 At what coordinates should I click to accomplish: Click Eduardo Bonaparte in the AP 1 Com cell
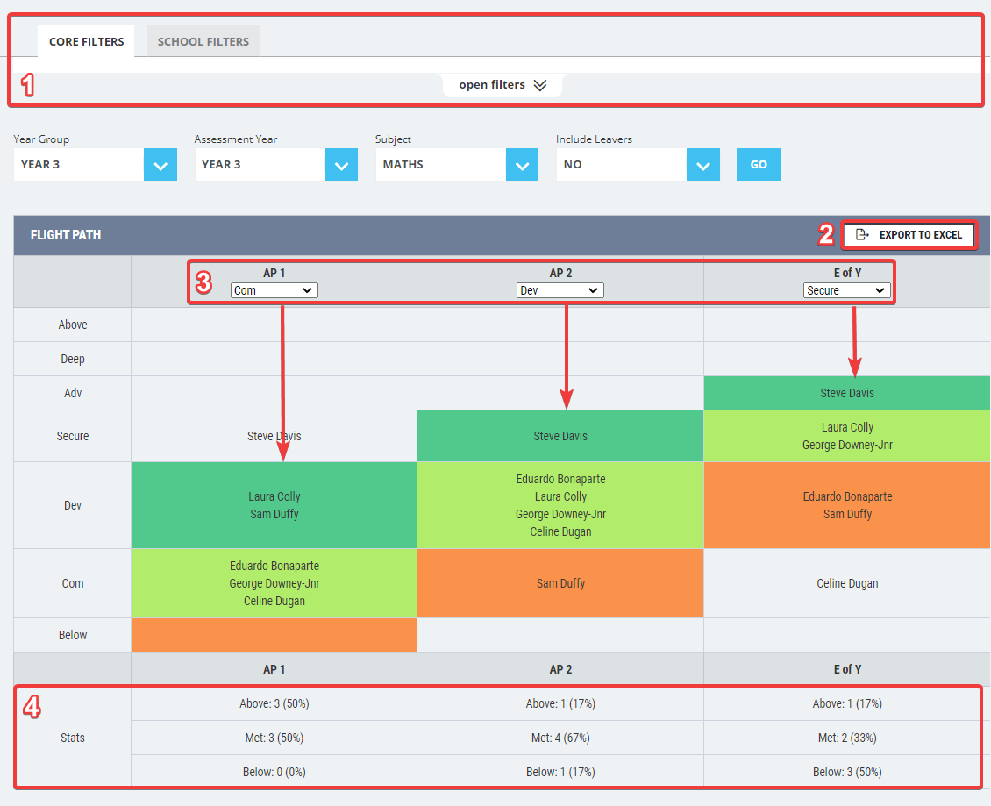tap(274, 566)
